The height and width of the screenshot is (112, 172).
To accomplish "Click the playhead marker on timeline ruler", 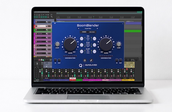I will click(93, 17).
